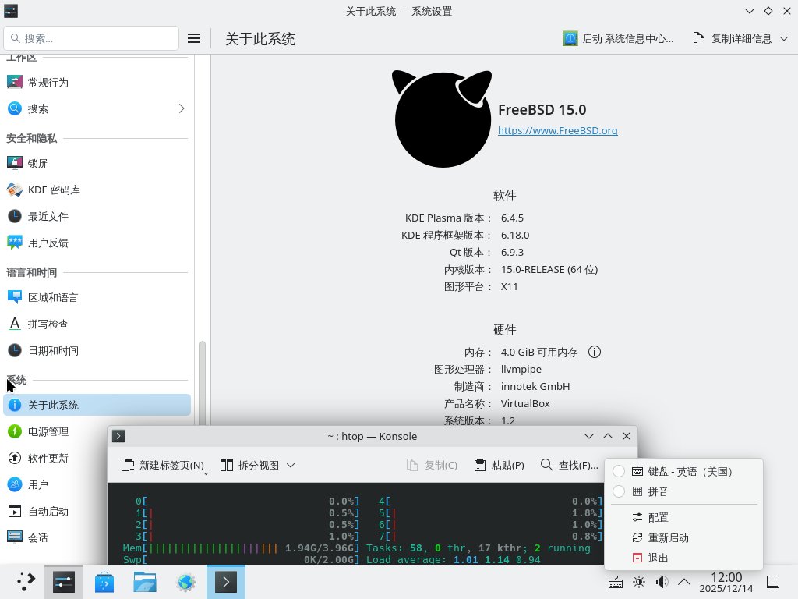
Task: Click the brightness icon in system tray
Action: [x=639, y=582]
